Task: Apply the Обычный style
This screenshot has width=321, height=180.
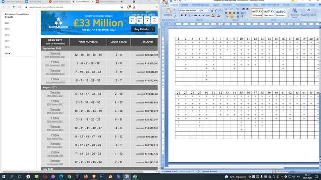Action: [x=257, y=13]
